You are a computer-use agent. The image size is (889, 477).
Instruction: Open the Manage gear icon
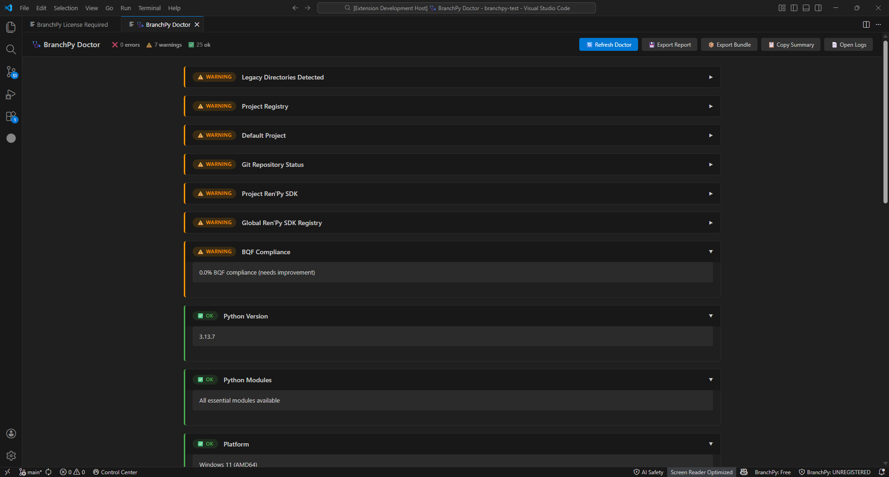11,456
